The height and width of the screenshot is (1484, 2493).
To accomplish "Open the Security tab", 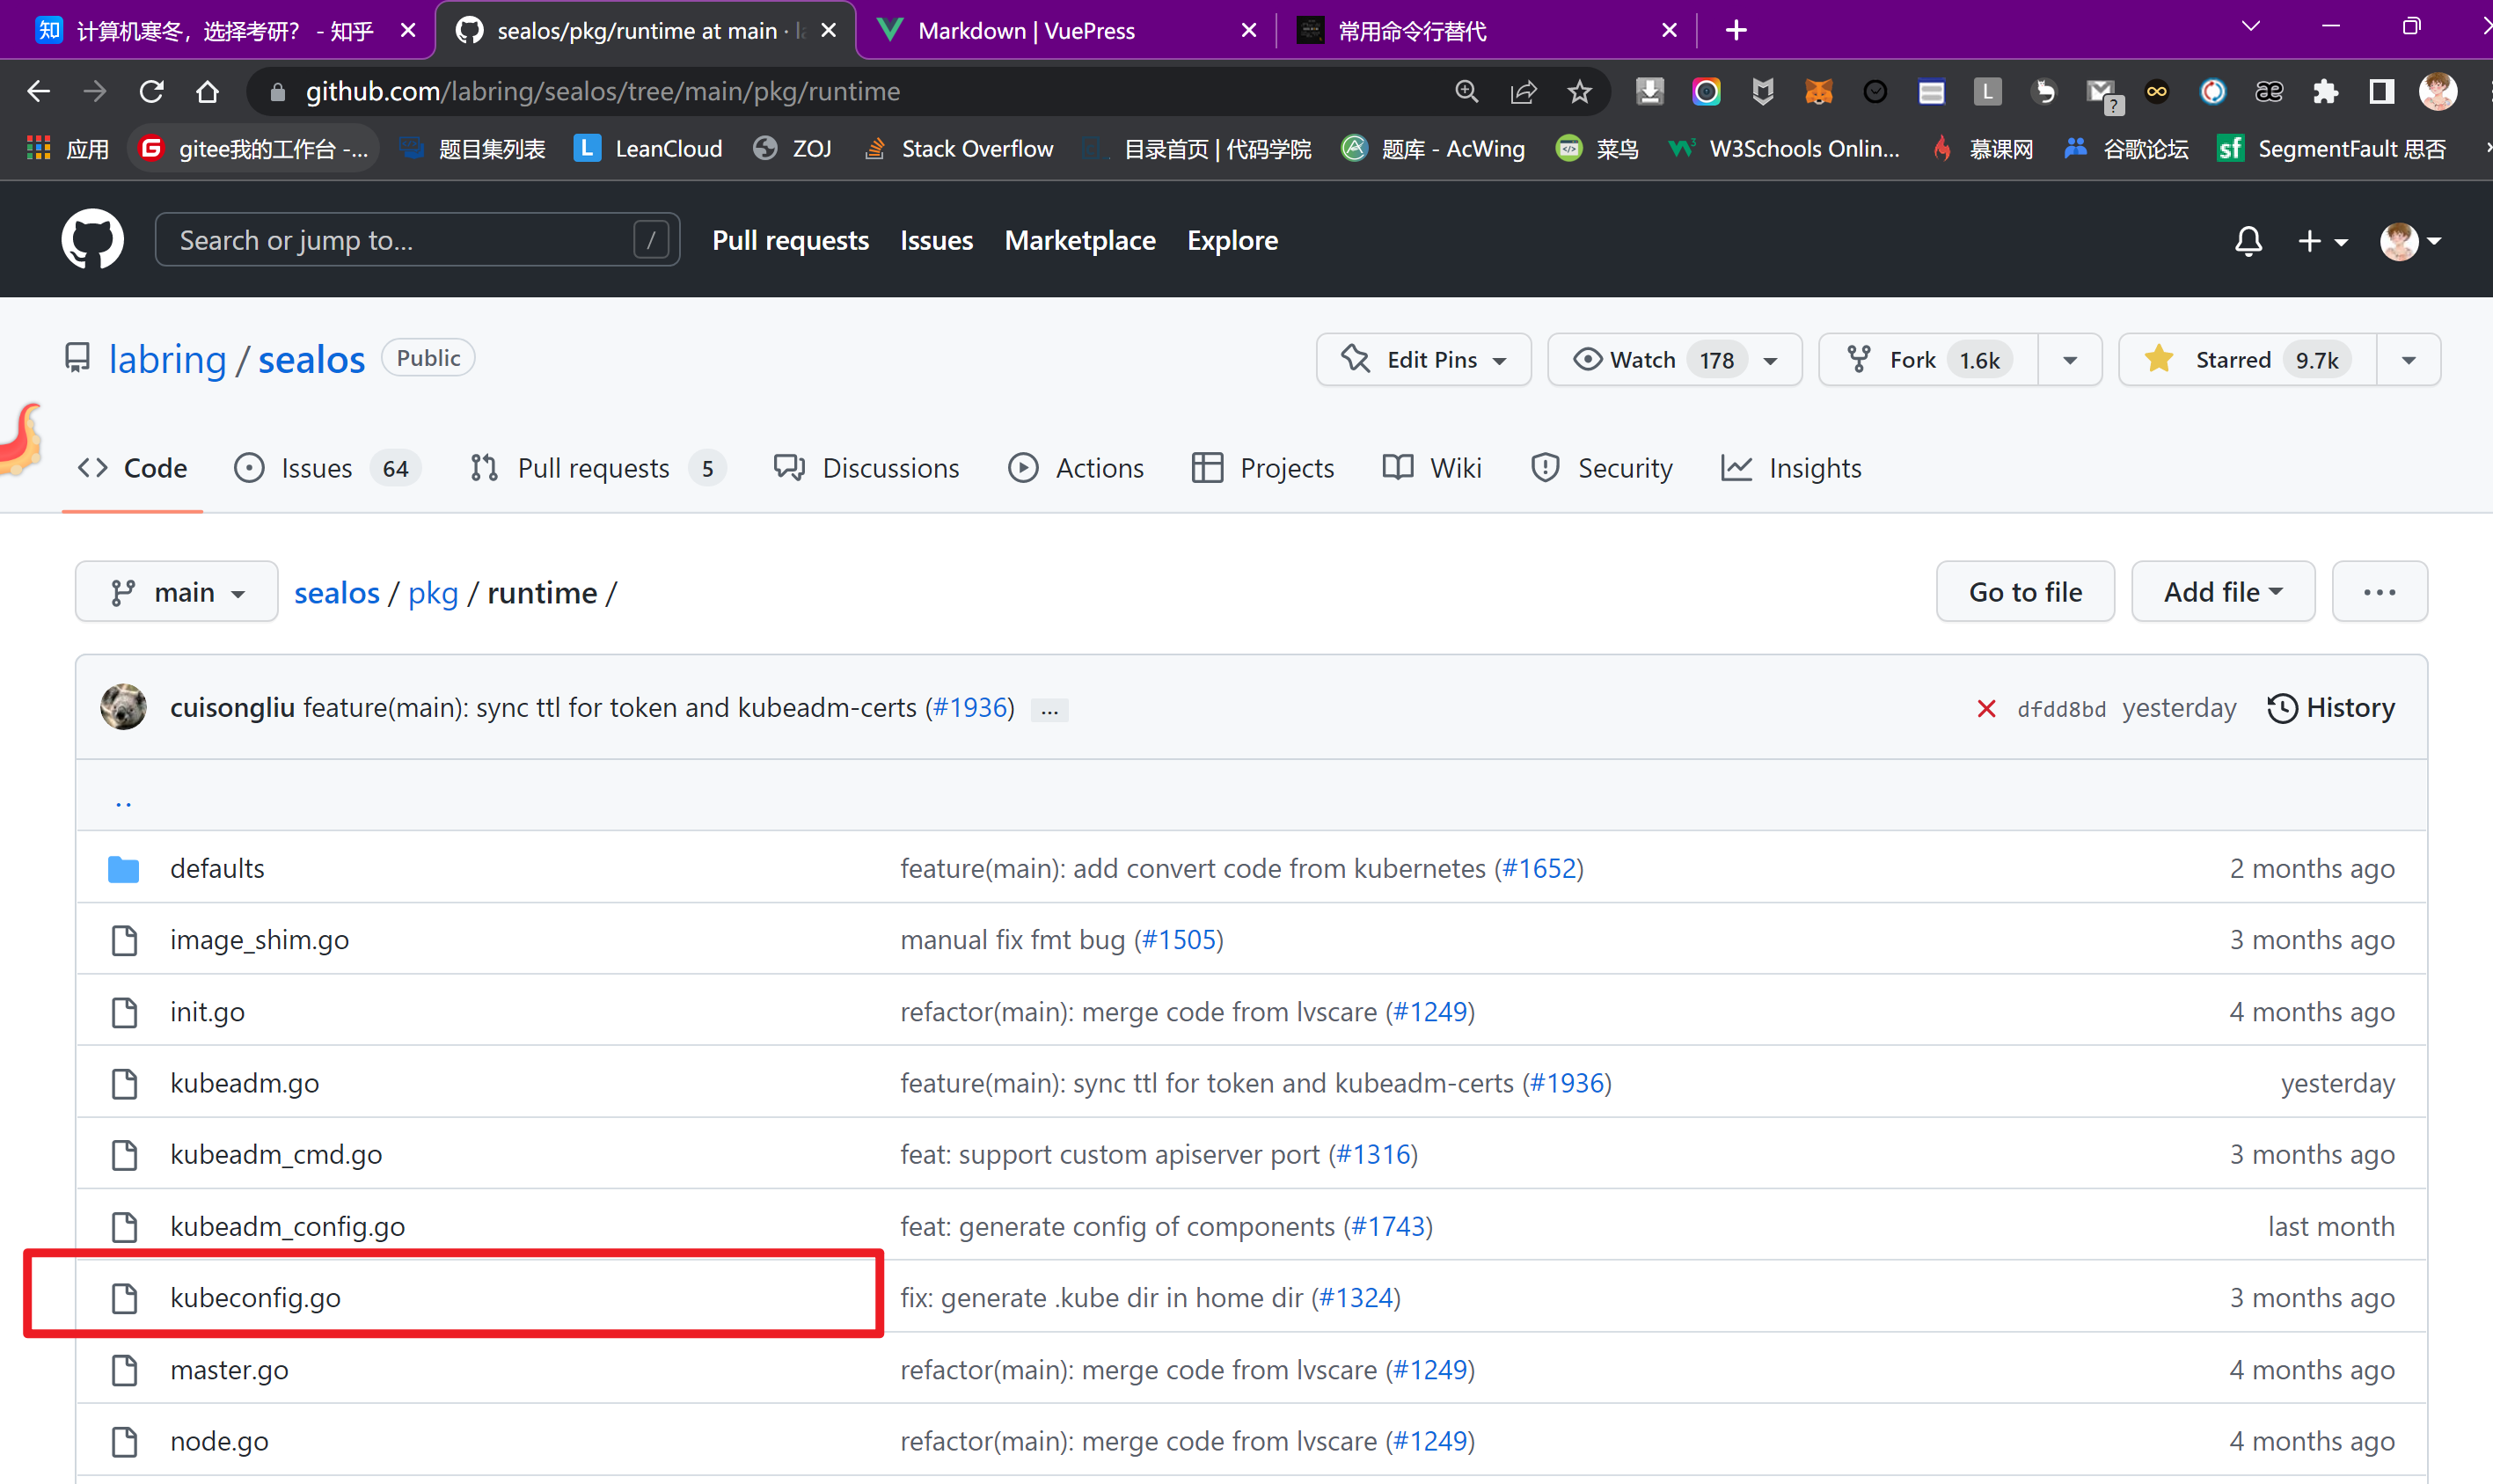I will tap(1601, 468).
